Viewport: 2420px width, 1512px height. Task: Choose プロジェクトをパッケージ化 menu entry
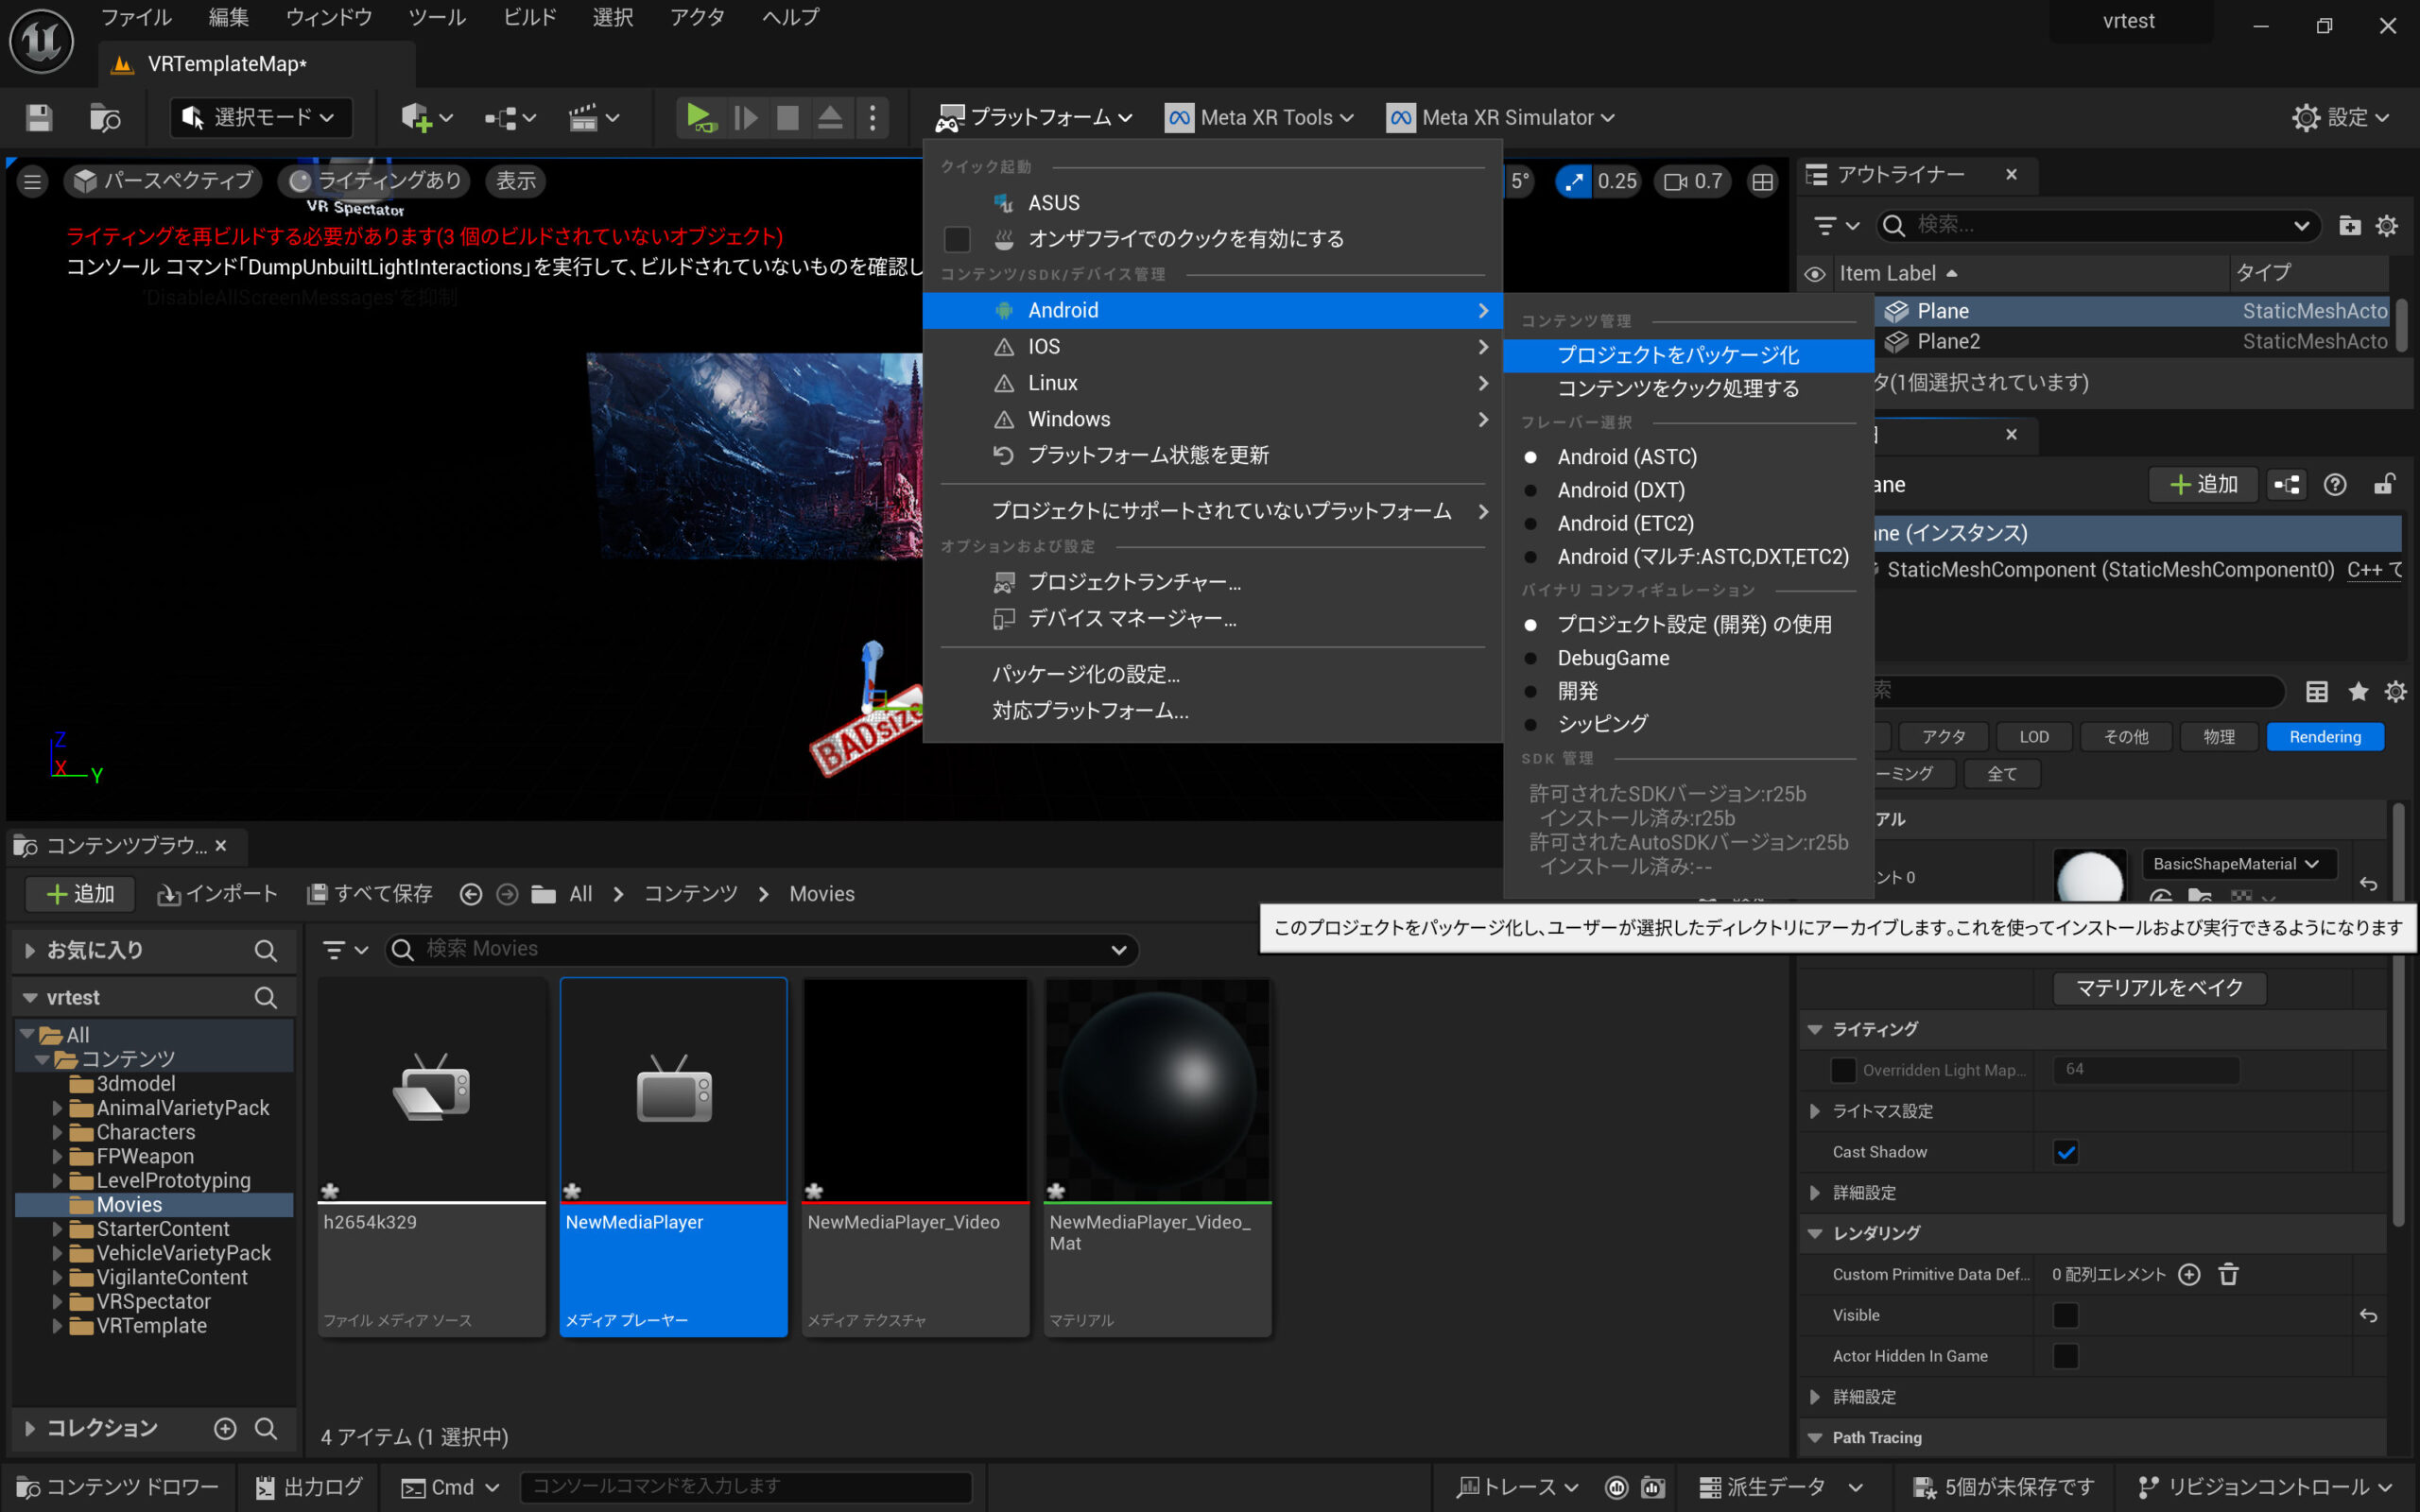[x=1678, y=355]
